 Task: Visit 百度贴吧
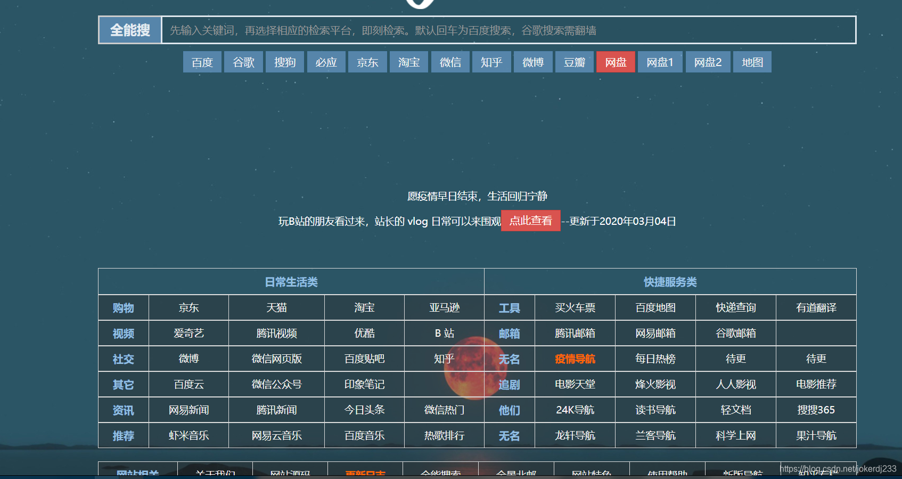click(x=364, y=359)
